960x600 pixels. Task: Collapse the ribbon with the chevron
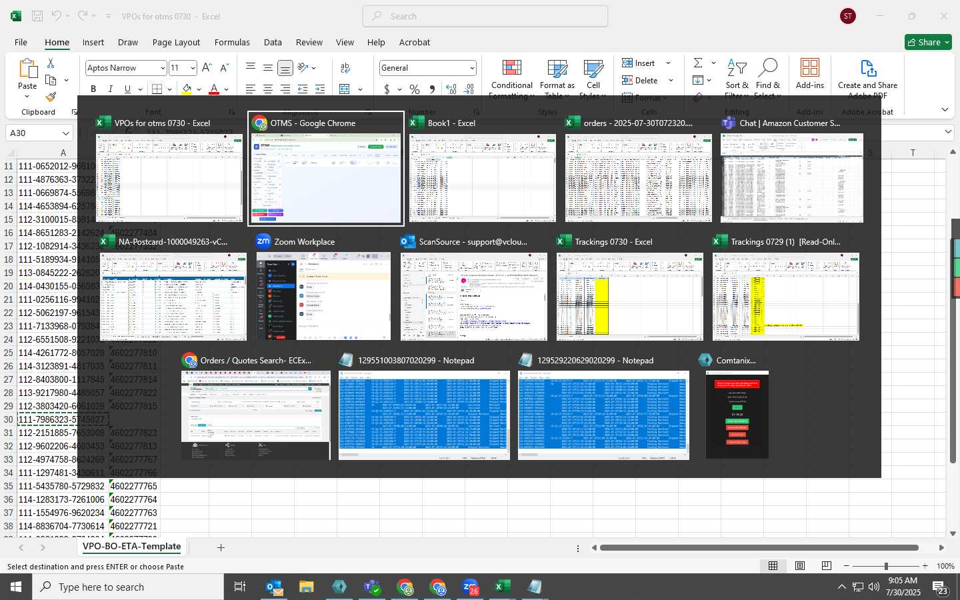[945, 109]
